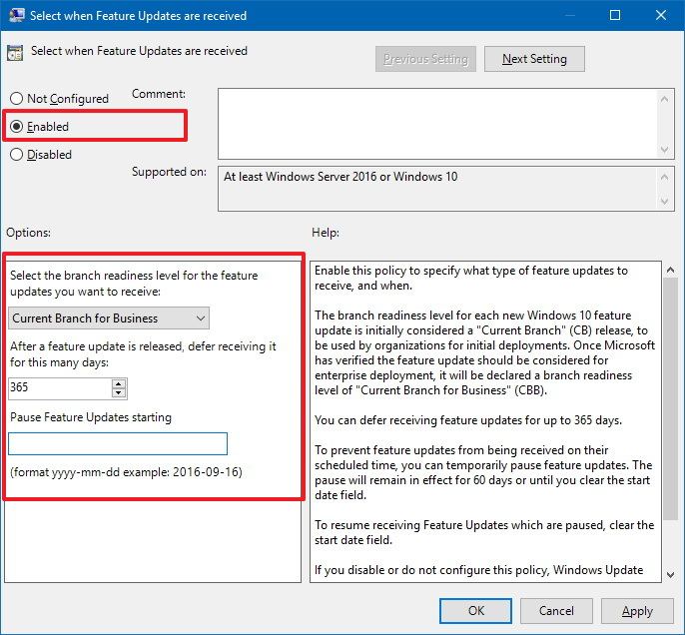
Task: Increase the defer days with the up arrow
Action: pos(120,383)
